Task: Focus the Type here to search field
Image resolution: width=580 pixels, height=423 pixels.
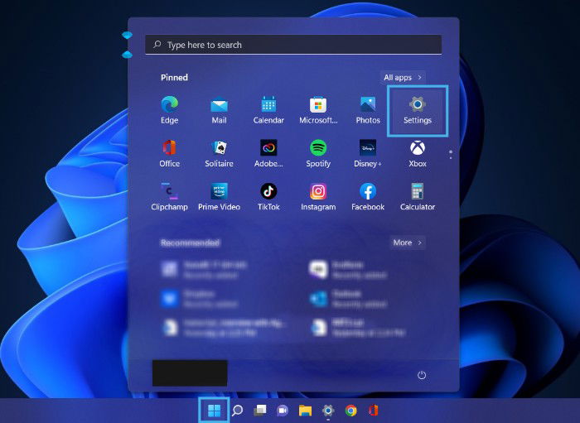Action: (293, 45)
